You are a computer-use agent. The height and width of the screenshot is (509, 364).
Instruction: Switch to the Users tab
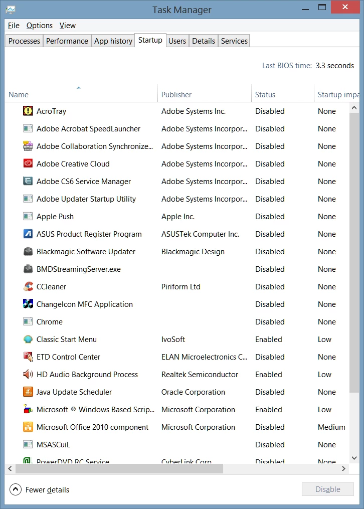tap(177, 41)
